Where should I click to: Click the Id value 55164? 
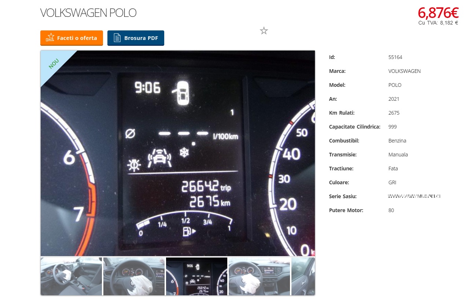[x=395, y=57]
